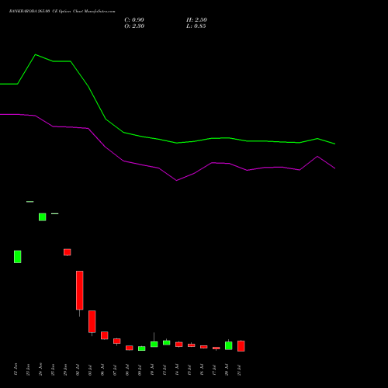
Task: Click the tall red candle for 02 Jul
Action: (x=80, y=290)
